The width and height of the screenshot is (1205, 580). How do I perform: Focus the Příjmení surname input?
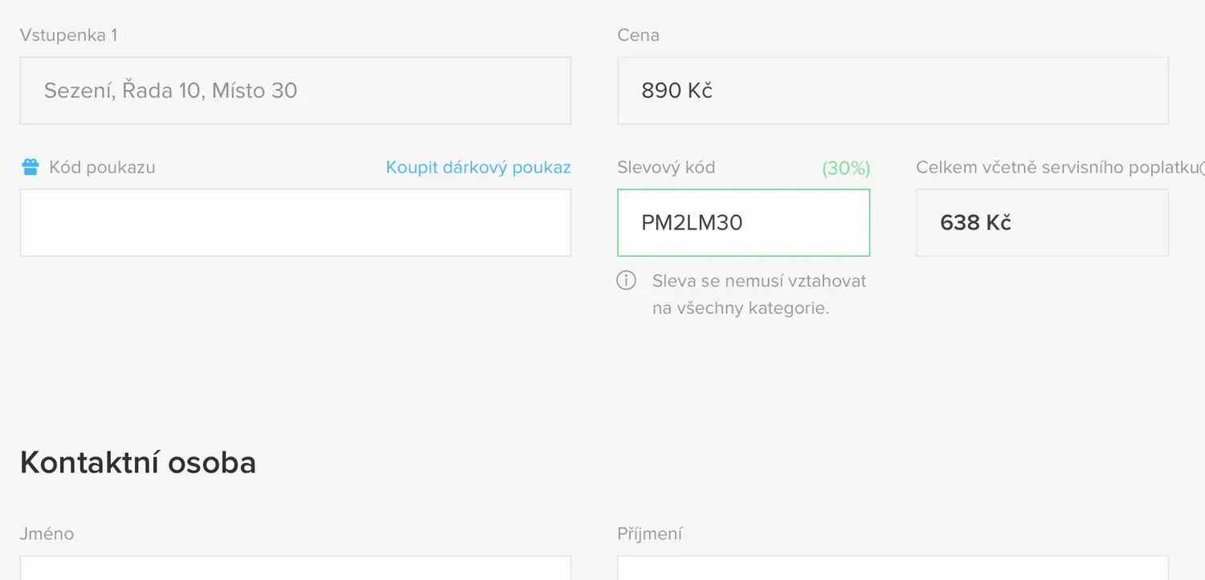click(x=893, y=568)
